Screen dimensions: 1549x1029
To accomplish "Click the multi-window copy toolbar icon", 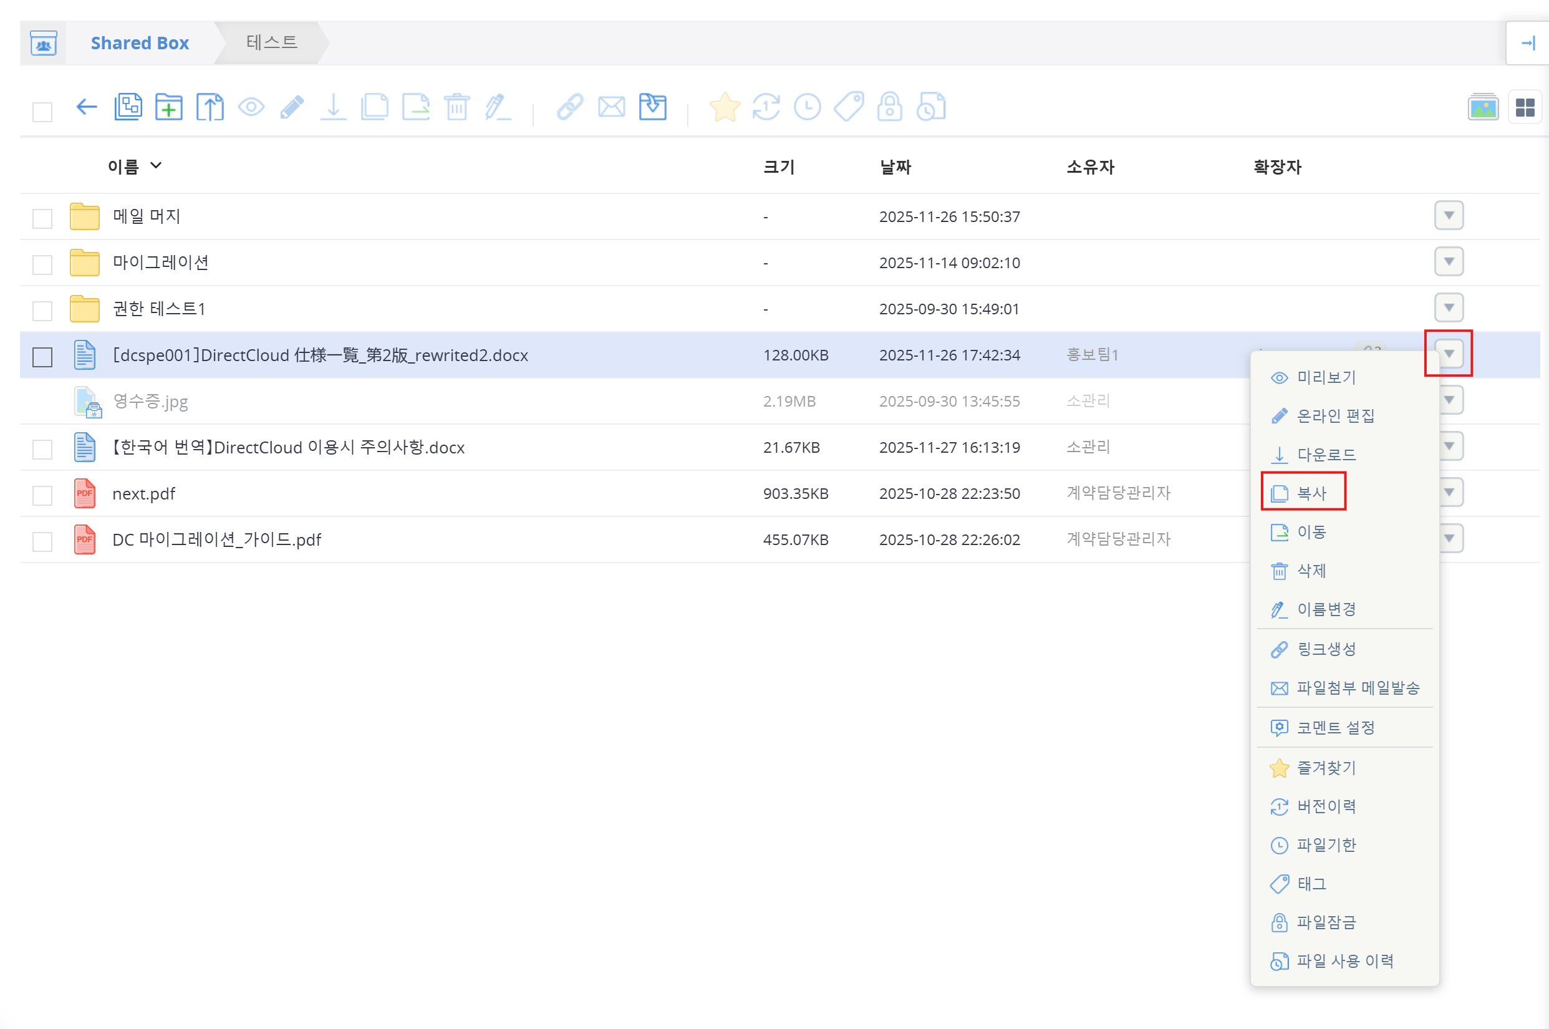I will point(128,106).
